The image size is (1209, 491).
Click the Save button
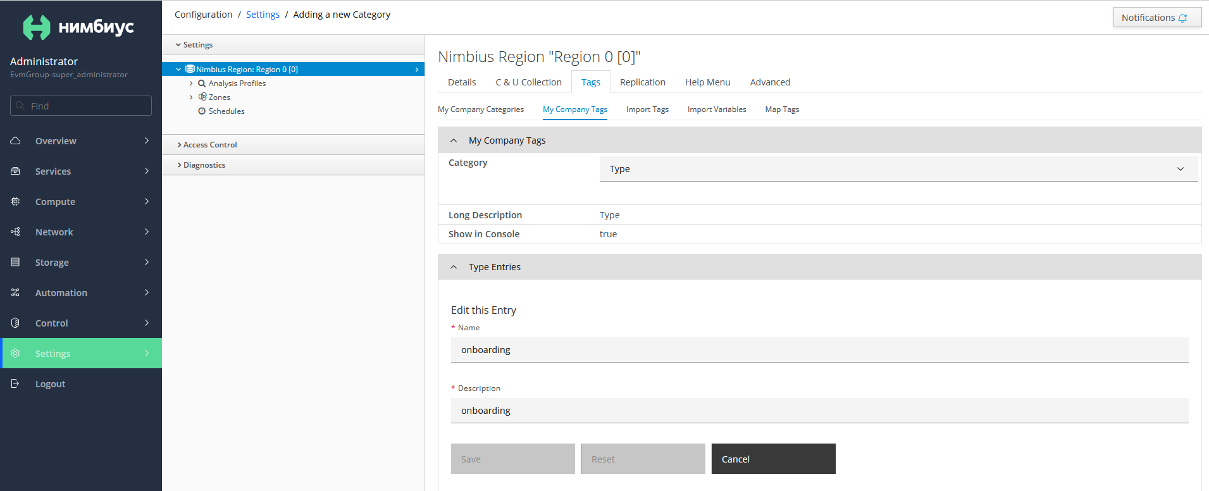point(513,459)
